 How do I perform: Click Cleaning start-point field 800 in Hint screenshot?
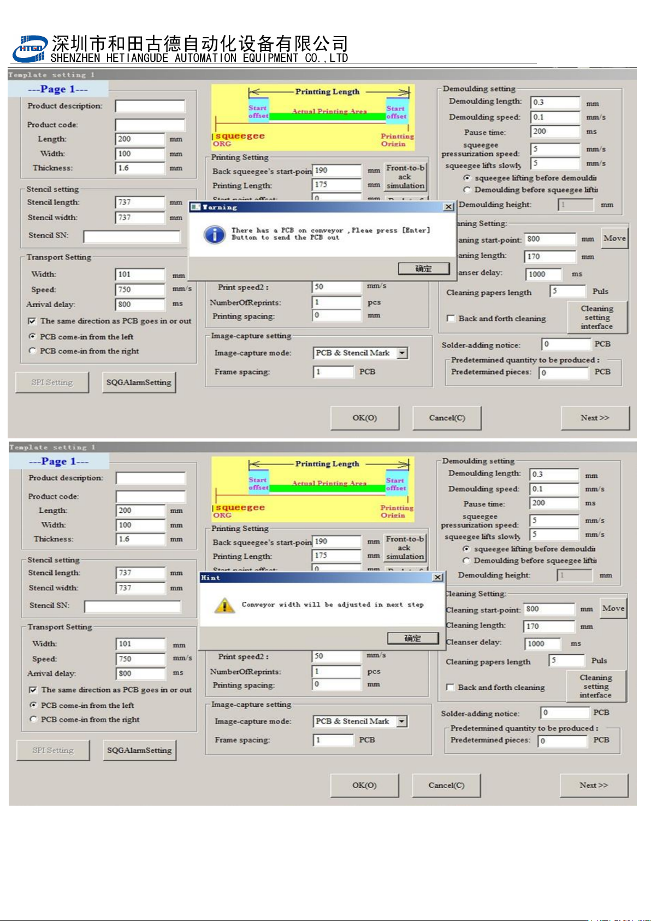click(549, 609)
